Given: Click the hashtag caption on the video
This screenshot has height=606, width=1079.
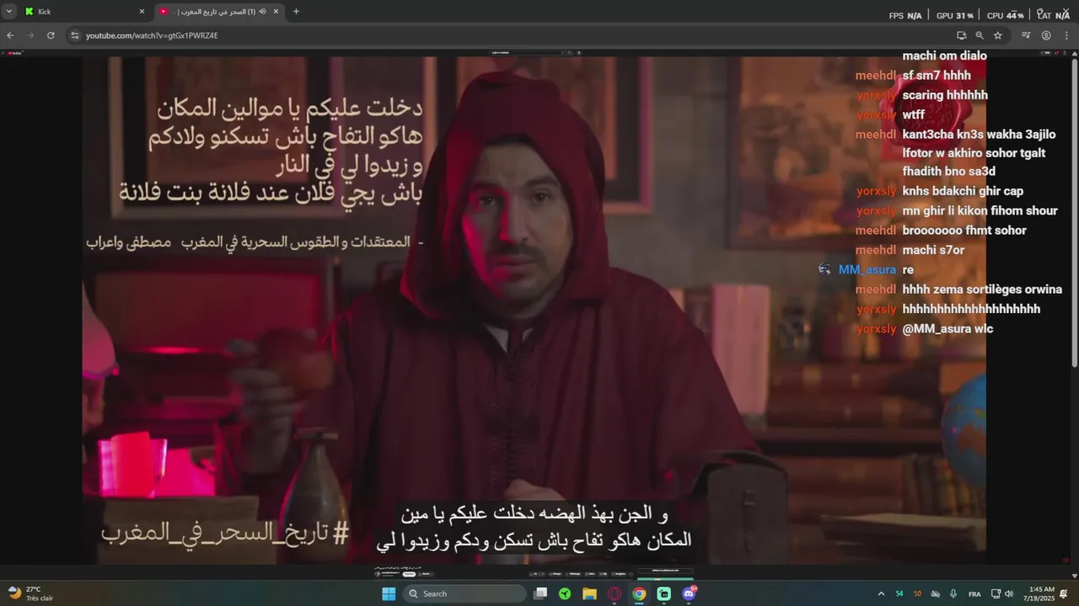Looking at the screenshot, I should coord(225,533).
